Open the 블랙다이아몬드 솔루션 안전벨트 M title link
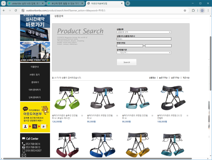212x160 pixels. (65, 117)
